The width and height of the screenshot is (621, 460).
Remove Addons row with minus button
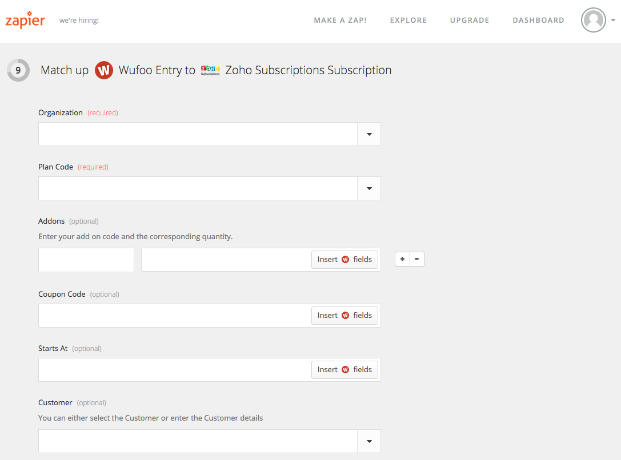[417, 259]
